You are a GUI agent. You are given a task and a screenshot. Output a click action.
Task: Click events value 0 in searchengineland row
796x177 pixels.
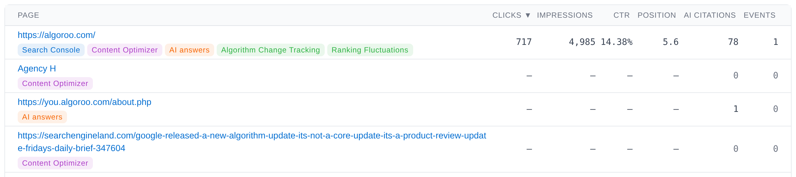[x=776, y=149]
